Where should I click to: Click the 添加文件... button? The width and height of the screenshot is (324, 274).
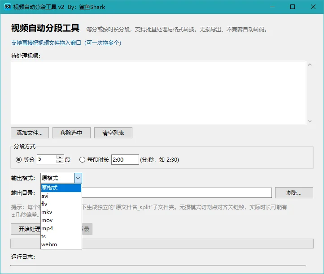[x=30, y=133]
